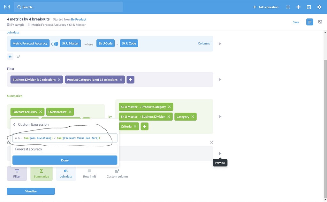
Task: Remove the Overforecast metric
Action: click(70, 112)
